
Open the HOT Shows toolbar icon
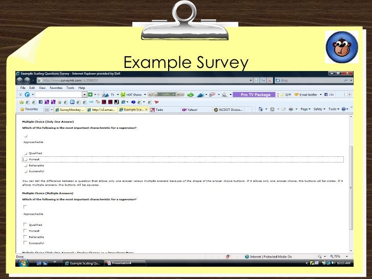tap(123, 95)
